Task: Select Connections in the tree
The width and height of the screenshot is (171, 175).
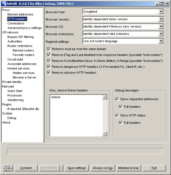Action: click(x=16, y=23)
